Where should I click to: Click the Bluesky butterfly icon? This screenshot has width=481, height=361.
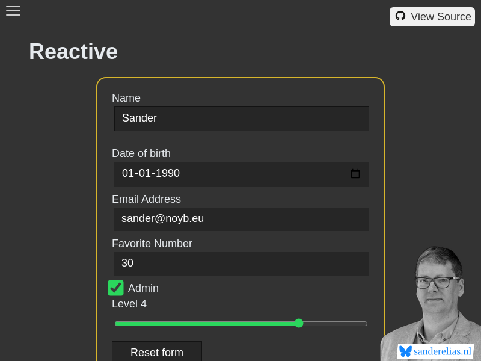[x=406, y=351]
